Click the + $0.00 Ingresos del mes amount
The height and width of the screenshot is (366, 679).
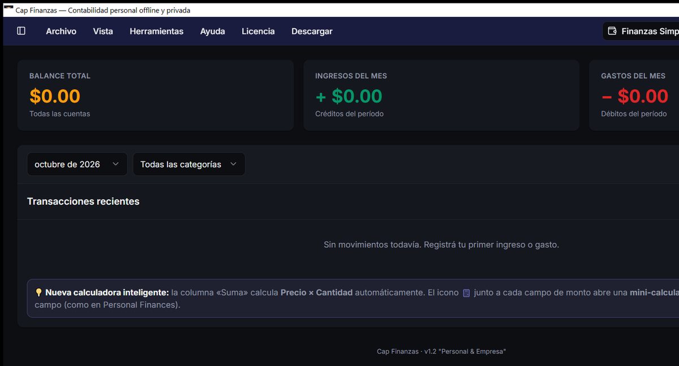[x=349, y=96]
